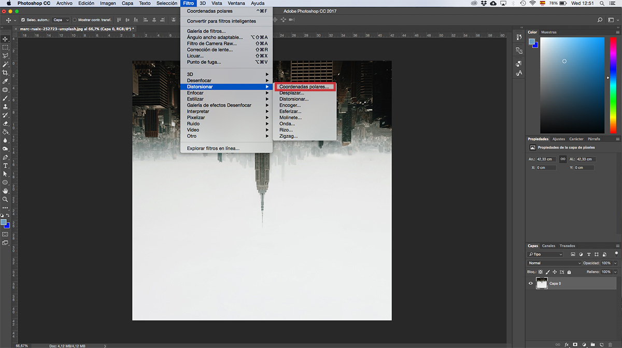Select the Eyedropper tool
This screenshot has height=348, width=622.
point(5,81)
